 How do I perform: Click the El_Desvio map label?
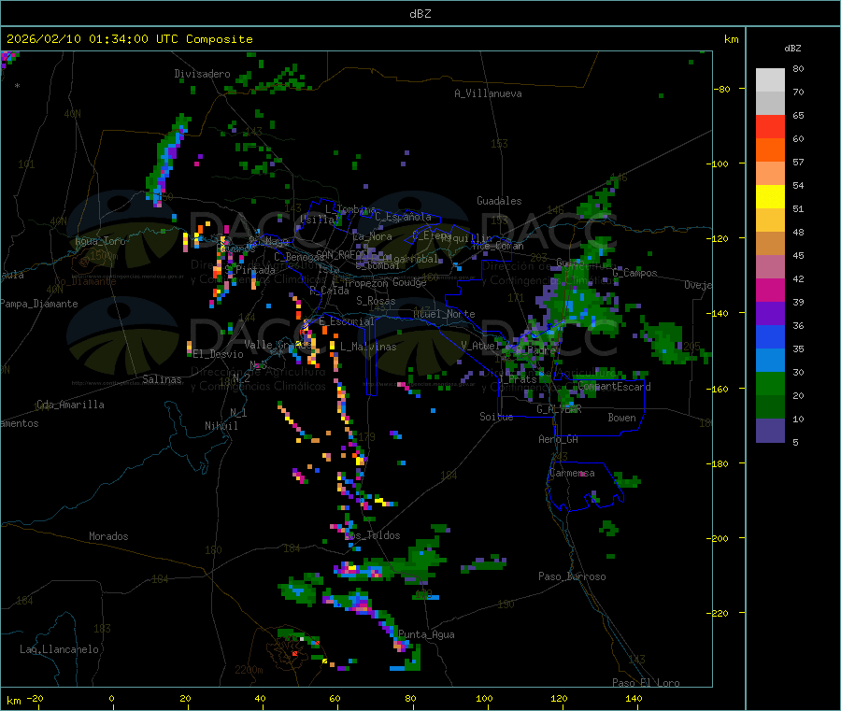[218, 354]
